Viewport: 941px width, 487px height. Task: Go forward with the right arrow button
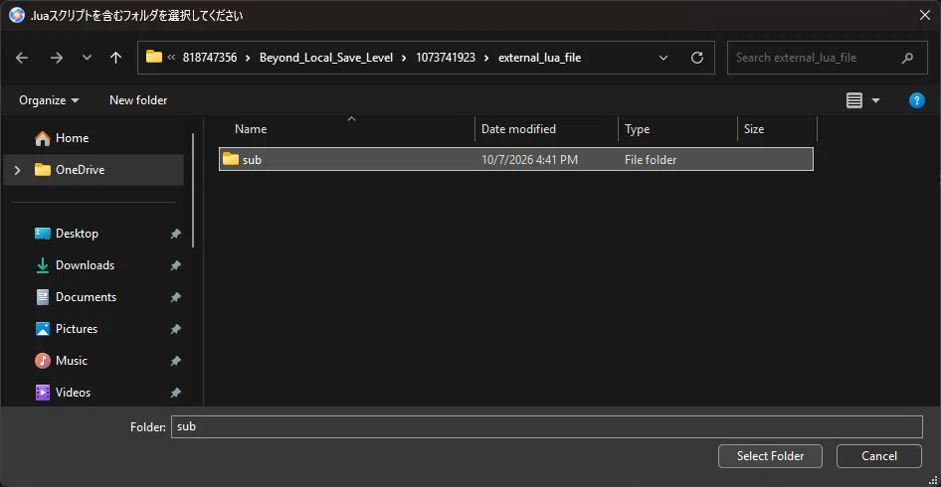(57, 58)
